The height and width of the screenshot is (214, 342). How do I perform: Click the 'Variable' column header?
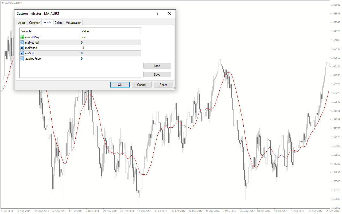(50, 31)
